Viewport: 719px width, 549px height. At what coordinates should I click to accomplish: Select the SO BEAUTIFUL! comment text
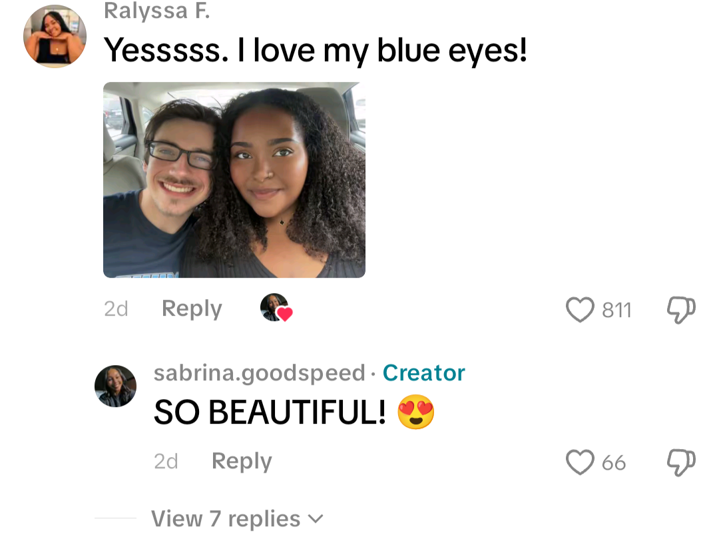click(x=270, y=412)
